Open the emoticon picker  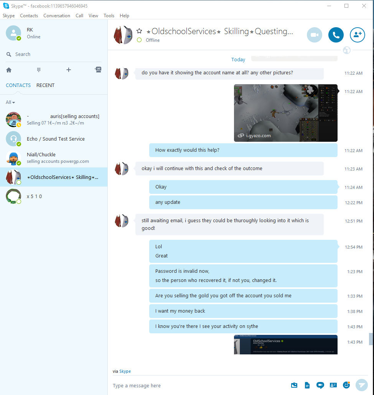point(346,385)
